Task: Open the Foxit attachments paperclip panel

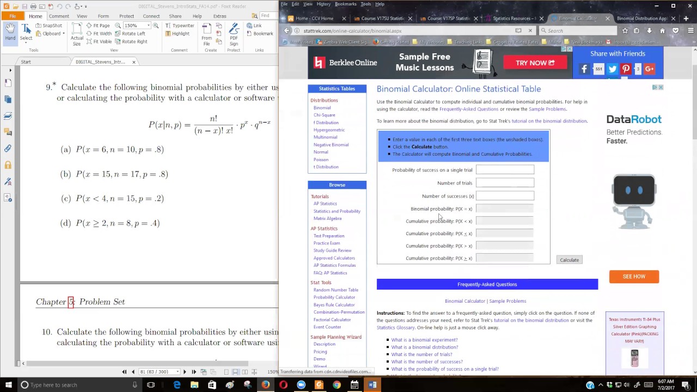Action: [x=8, y=149]
